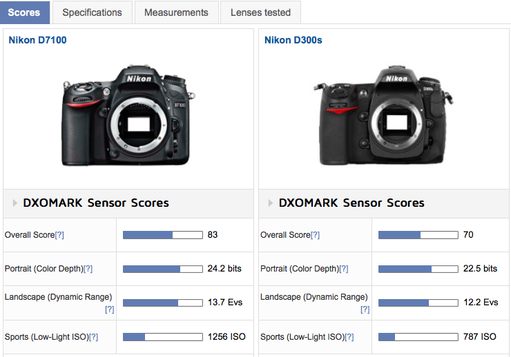Open the D7100 Landscape Dynamic Range help [?] link
The height and width of the screenshot is (357, 511).
110,309
